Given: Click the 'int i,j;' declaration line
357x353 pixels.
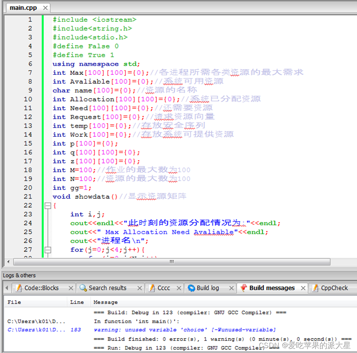Looking at the screenshot, I should point(87,215).
